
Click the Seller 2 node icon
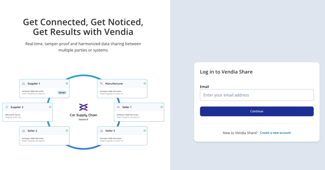(x=23, y=131)
